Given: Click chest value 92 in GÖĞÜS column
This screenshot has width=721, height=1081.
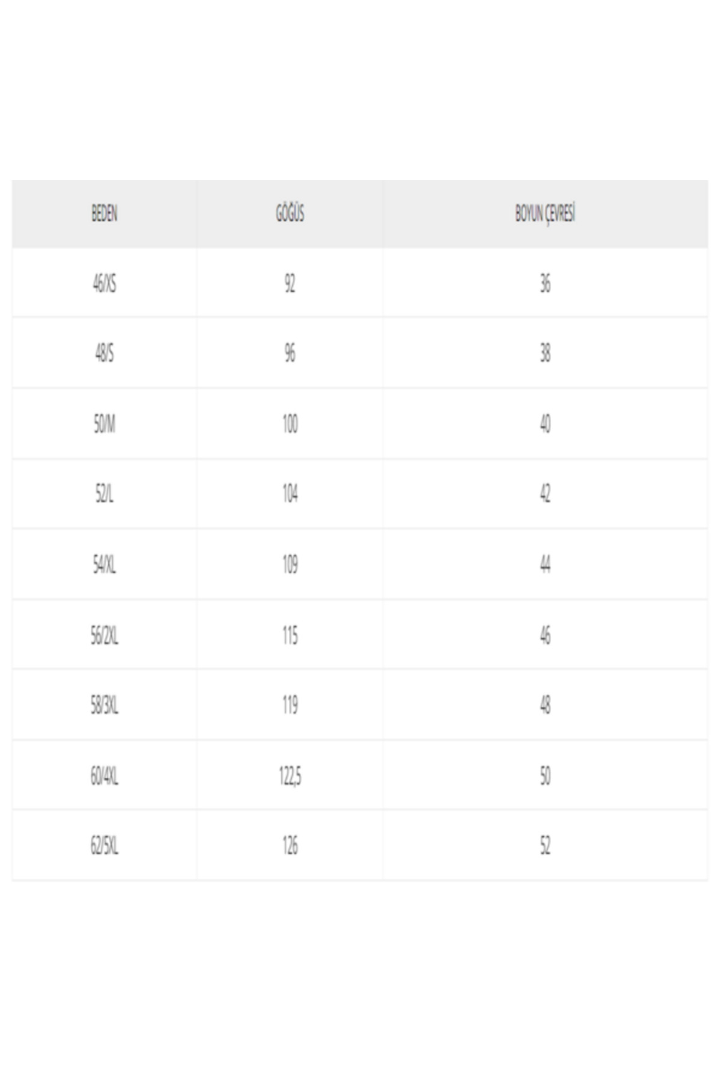Looking at the screenshot, I should [x=290, y=283].
